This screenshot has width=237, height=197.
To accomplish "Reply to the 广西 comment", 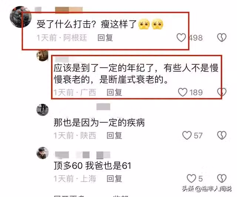I will click(114, 92).
